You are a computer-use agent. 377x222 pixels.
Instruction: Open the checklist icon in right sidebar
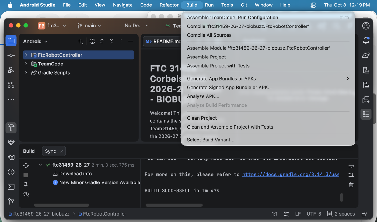tap(366, 114)
